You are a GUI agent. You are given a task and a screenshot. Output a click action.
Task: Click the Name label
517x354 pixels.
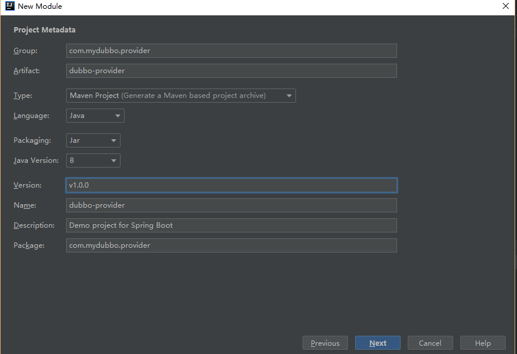click(x=25, y=205)
